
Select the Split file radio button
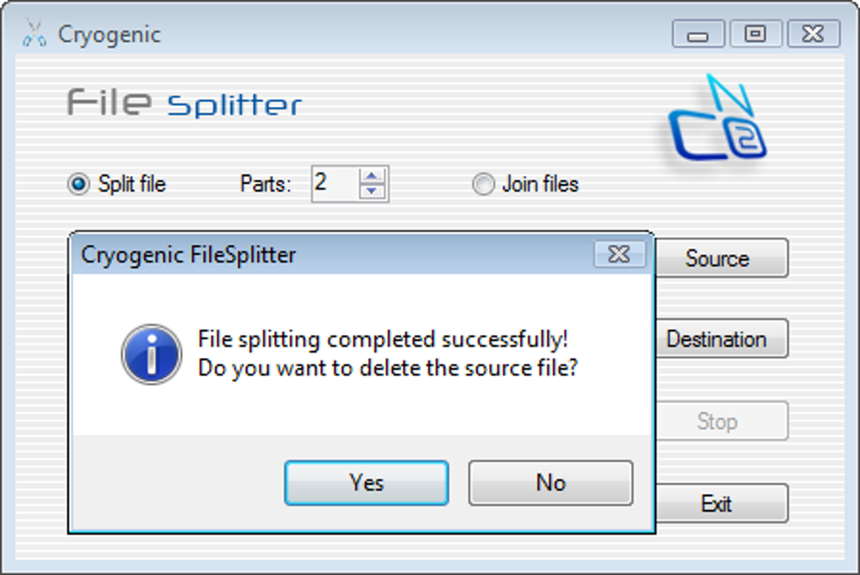(78, 184)
